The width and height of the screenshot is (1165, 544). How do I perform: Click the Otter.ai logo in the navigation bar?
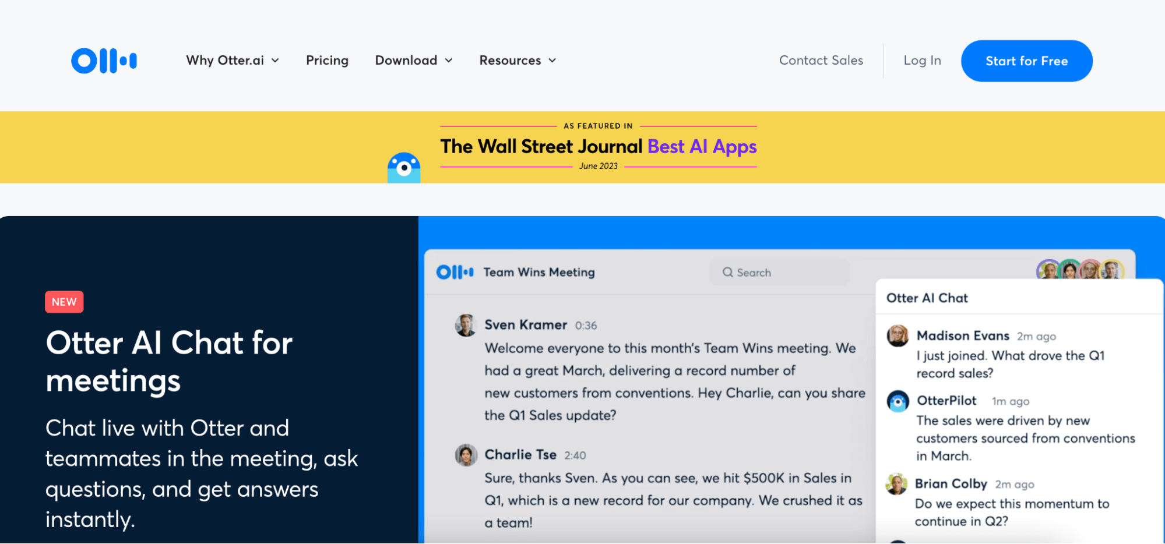[x=104, y=60]
